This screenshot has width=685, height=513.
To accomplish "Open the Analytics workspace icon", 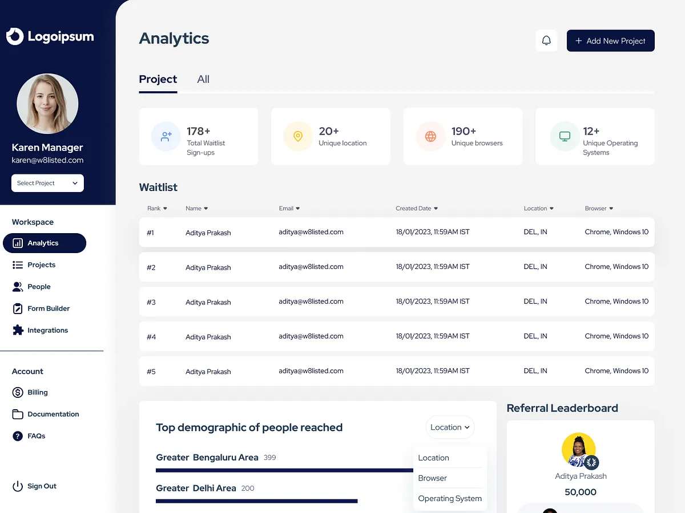I will pyautogui.click(x=18, y=243).
